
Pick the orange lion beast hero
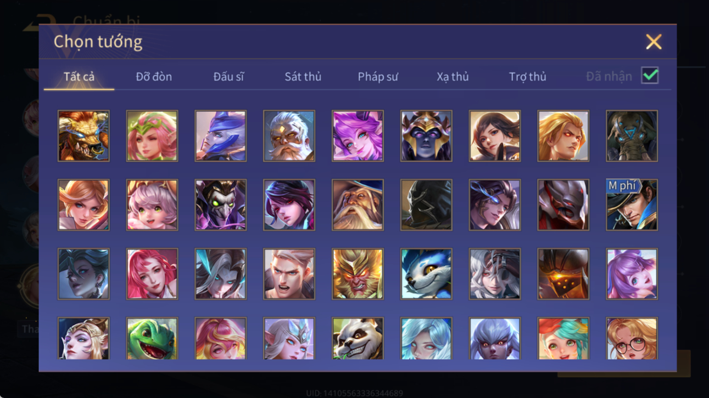tap(83, 136)
